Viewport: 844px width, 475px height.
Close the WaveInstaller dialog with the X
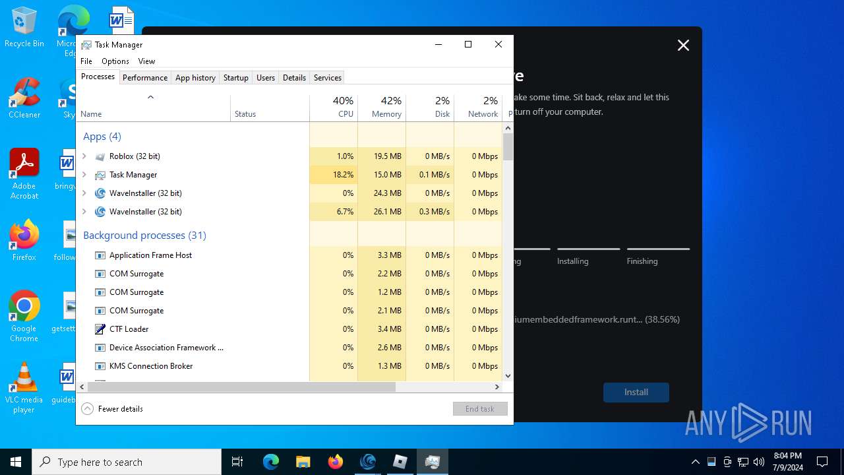pyautogui.click(x=683, y=46)
